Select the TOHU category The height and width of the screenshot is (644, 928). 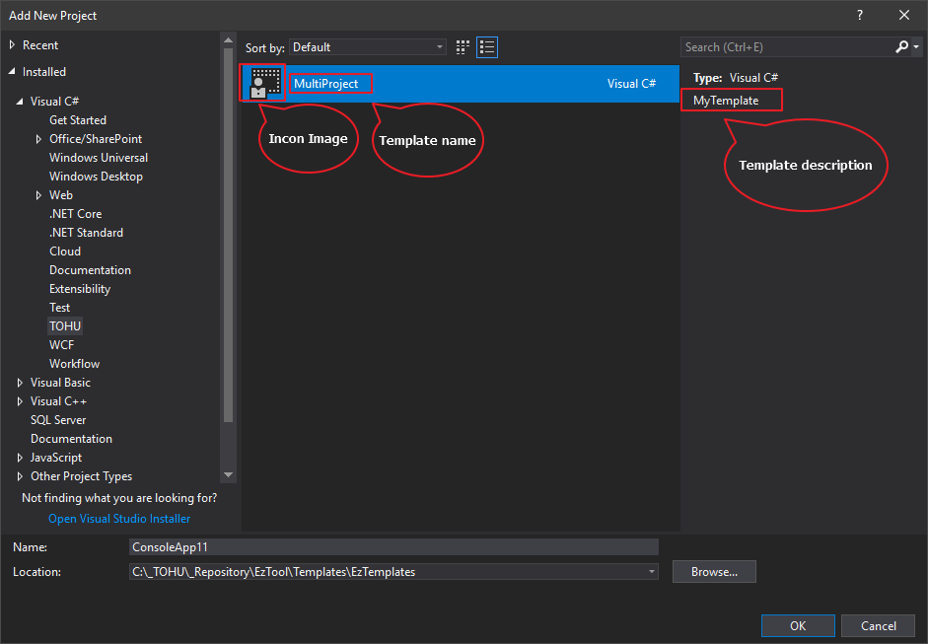point(65,325)
